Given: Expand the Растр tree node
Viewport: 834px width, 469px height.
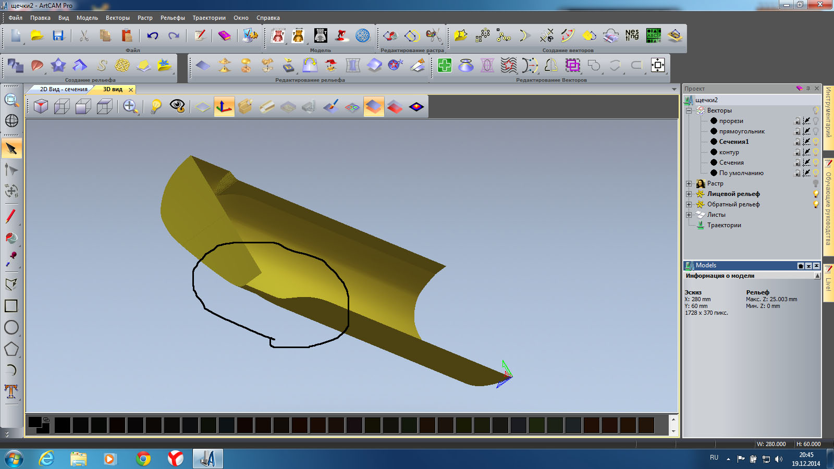Looking at the screenshot, I should click(x=689, y=183).
